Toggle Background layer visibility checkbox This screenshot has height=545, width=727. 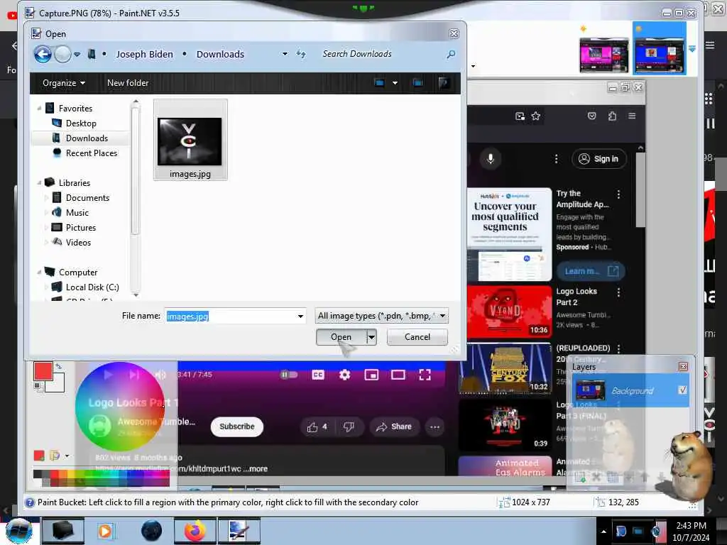tap(682, 390)
